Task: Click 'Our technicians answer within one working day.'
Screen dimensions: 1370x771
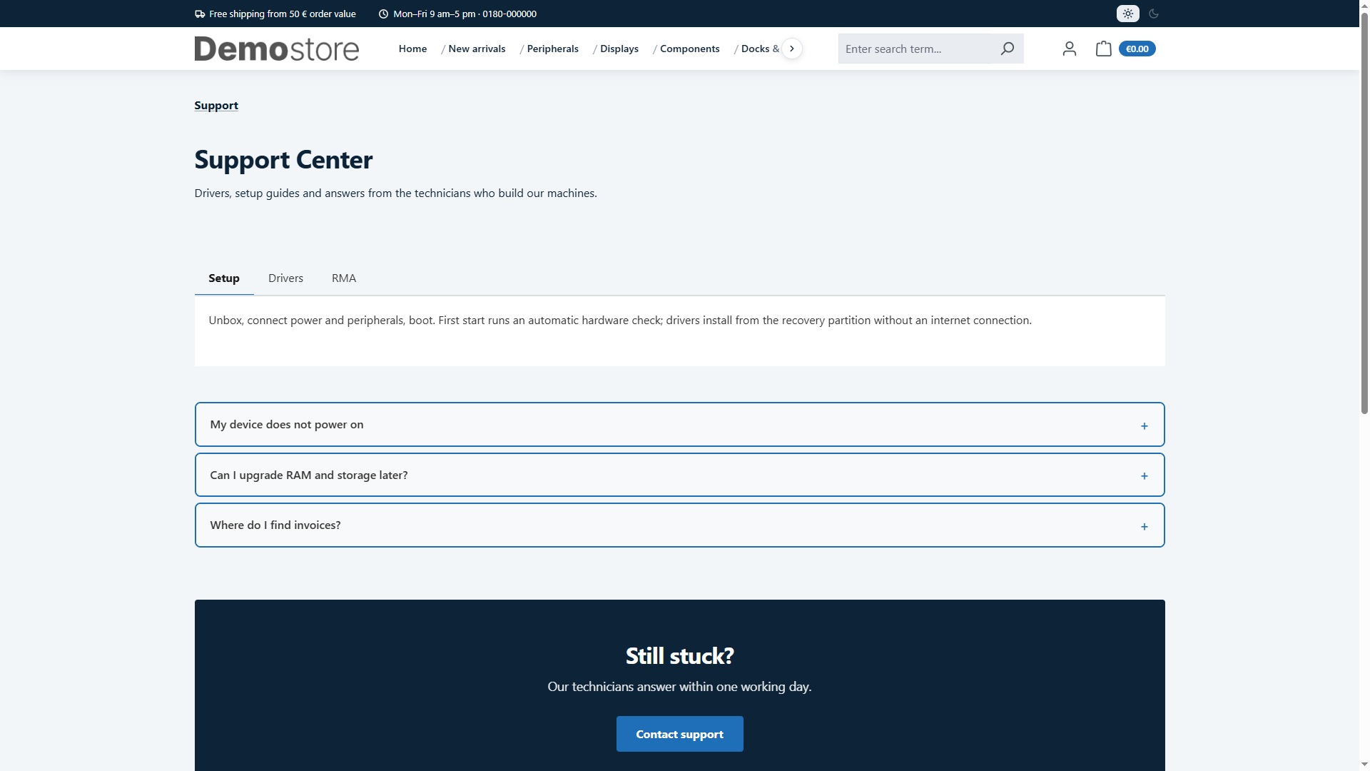Action: tap(679, 687)
